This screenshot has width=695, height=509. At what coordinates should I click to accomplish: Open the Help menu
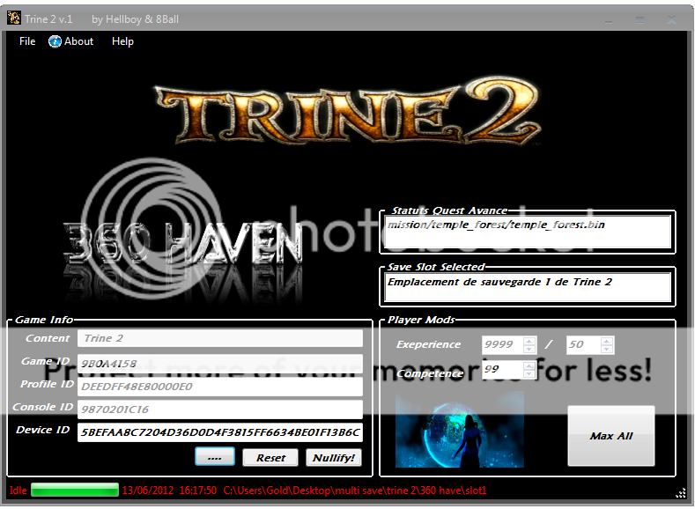point(122,41)
